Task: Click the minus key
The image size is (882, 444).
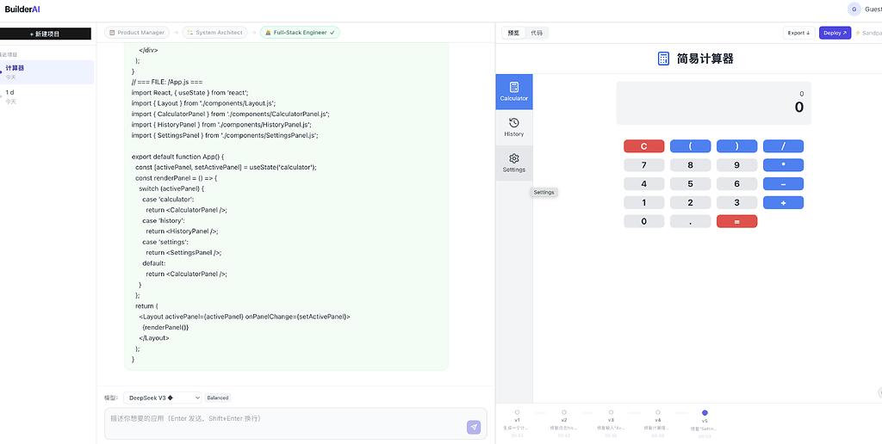Action: click(x=783, y=184)
